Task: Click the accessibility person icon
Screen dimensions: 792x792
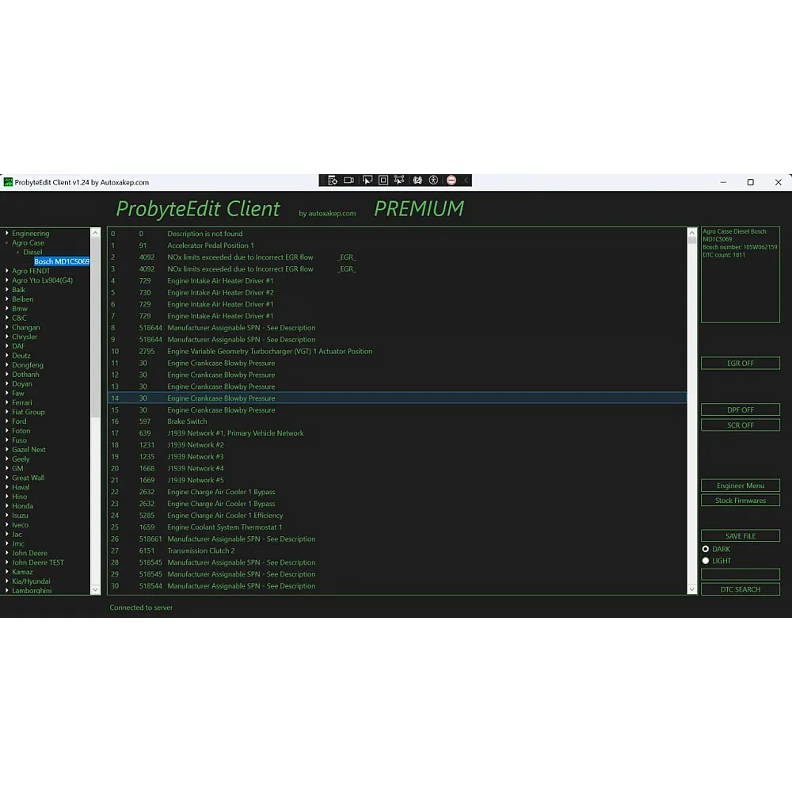Action: [x=433, y=181]
